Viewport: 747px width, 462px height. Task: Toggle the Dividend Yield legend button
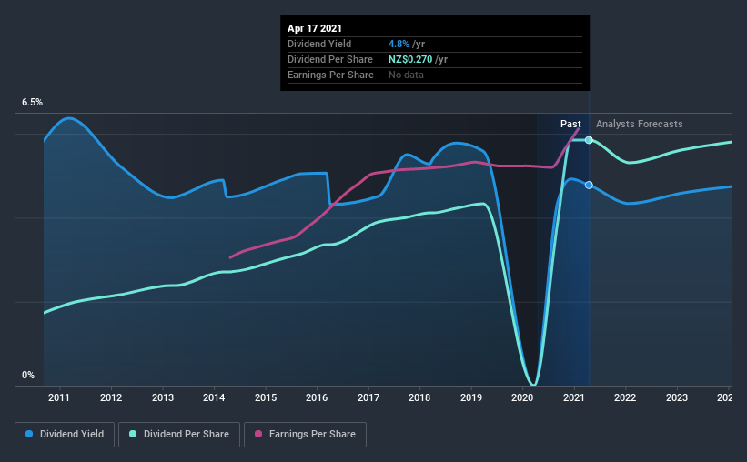pos(65,435)
